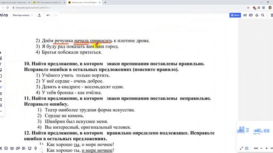Screen dimensions: 273x153
Task: Toggle the minimap icon
Action: click(247, 148)
